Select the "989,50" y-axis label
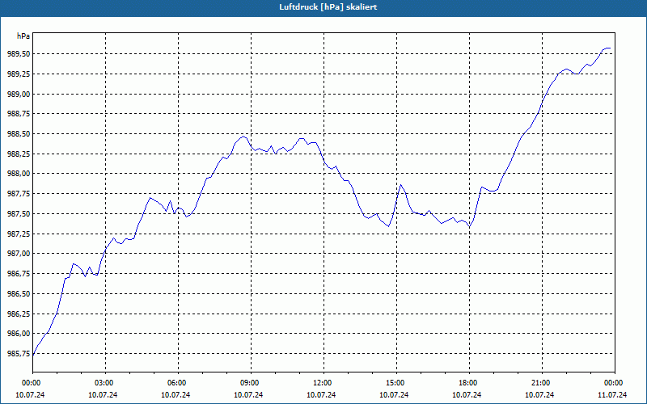Viewport: 647px width, 404px height. click(19, 54)
